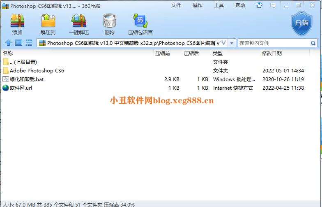The image size is (322, 207).
Task: Select the Adobe Photoshop CS6 folder name
Action: pos(37,71)
